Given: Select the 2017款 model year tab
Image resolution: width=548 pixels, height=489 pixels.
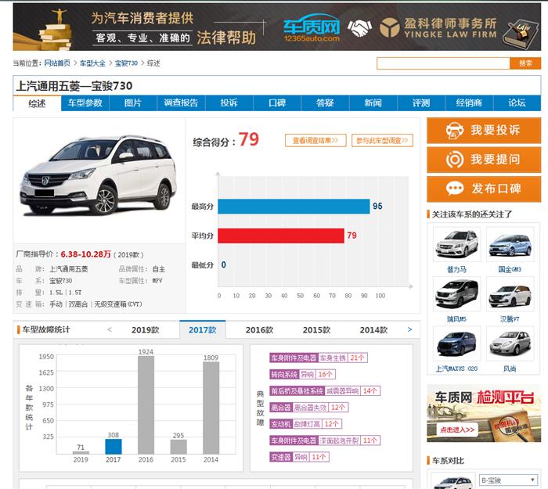Looking at the screenshot, I should [x=202, y=330].
